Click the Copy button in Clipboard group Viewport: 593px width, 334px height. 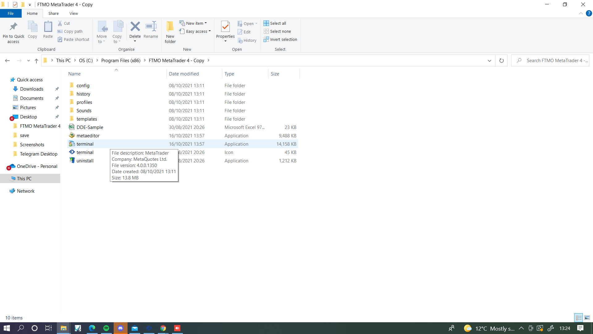[x=32, y=30]
